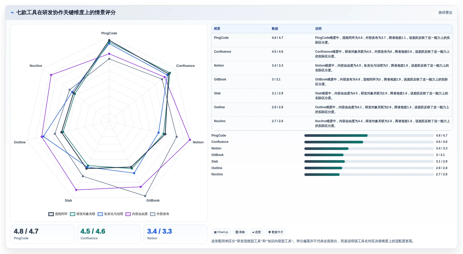The height and width of the screenshot is (254, 463).
Task: Click the Nuclino description cell text
Action: (382, 123)
